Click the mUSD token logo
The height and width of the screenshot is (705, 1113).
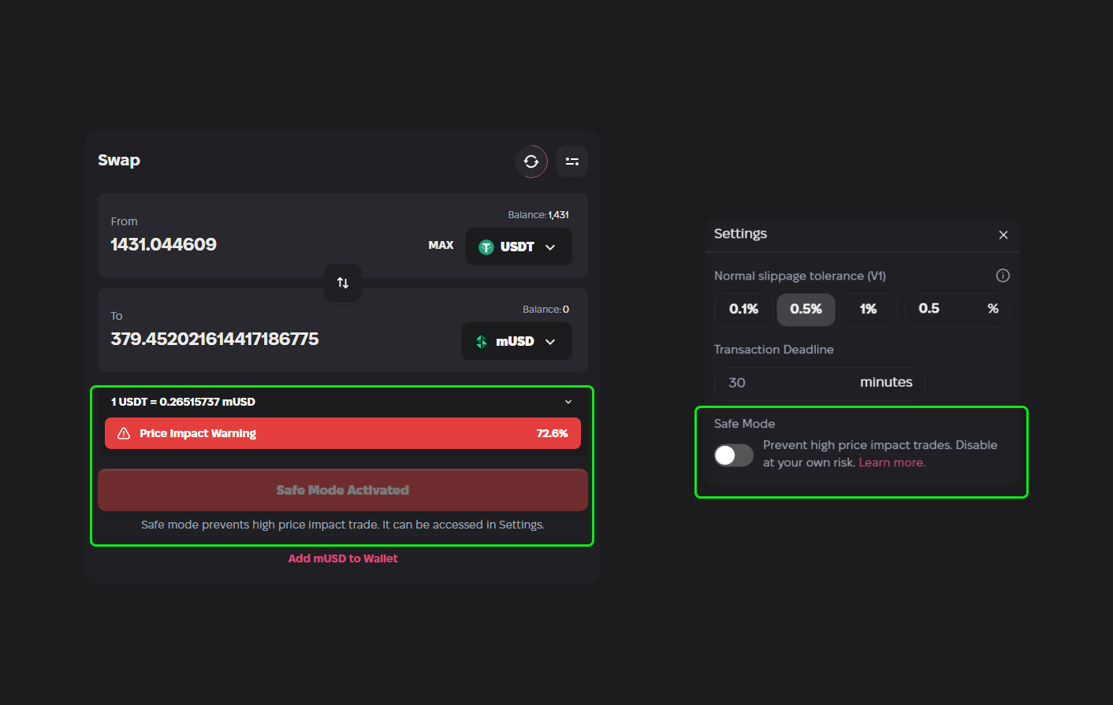[482, 342]
